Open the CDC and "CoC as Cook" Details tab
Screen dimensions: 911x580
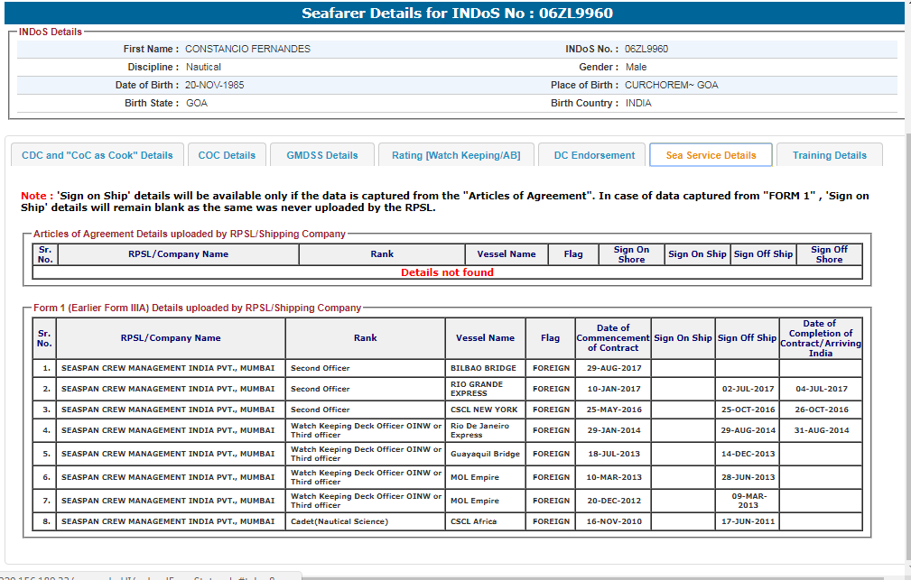pyautogui.click(x=97, y=155)
